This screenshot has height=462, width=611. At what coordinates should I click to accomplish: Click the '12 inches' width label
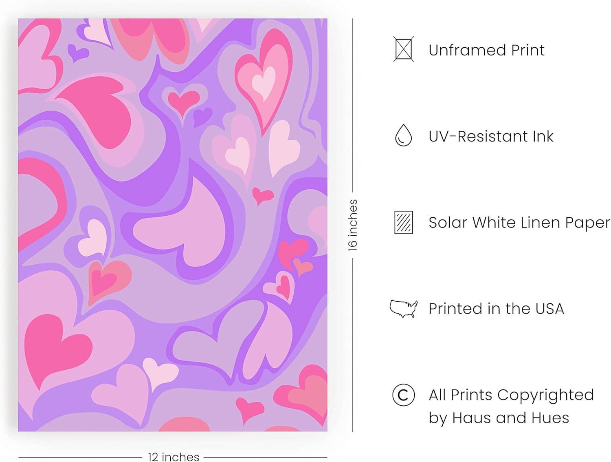(174, 457)
